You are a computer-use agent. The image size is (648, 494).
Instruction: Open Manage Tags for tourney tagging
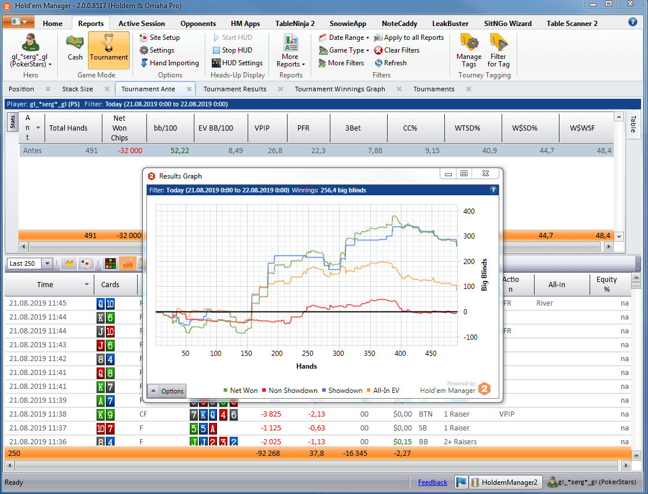469,51
